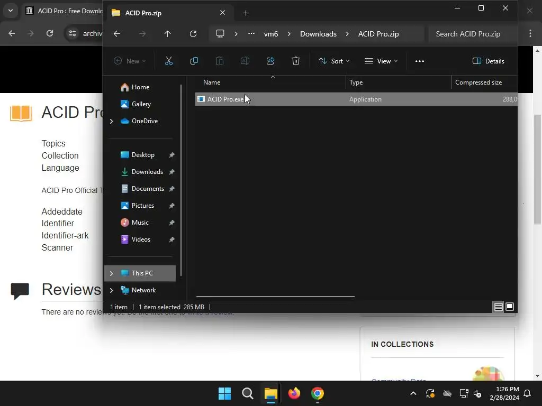
Task: Open the See more ellipsis menu
Action: pos(420,61)
